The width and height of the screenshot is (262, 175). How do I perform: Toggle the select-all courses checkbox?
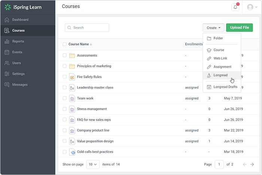coord(64,44)
